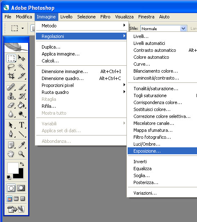Choose Dimensione immagine menu entry
Screen dimensions: 197x222
pyautogui.click(x=81, y=71)
